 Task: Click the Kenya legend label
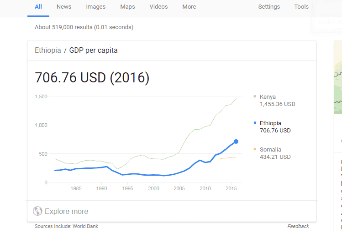click(x=268, y=96)
